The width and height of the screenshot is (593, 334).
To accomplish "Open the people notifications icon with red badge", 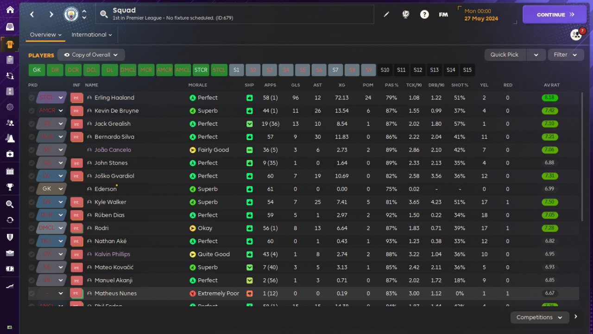I will [x=576, y=34].
